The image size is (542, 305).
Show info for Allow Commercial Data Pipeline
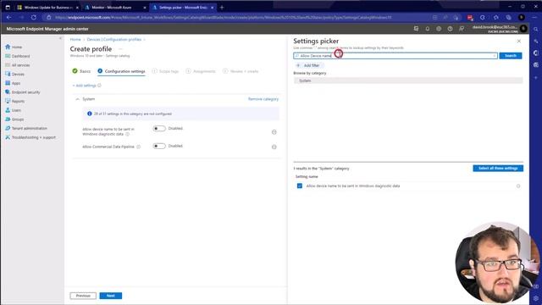pos(139,147)
